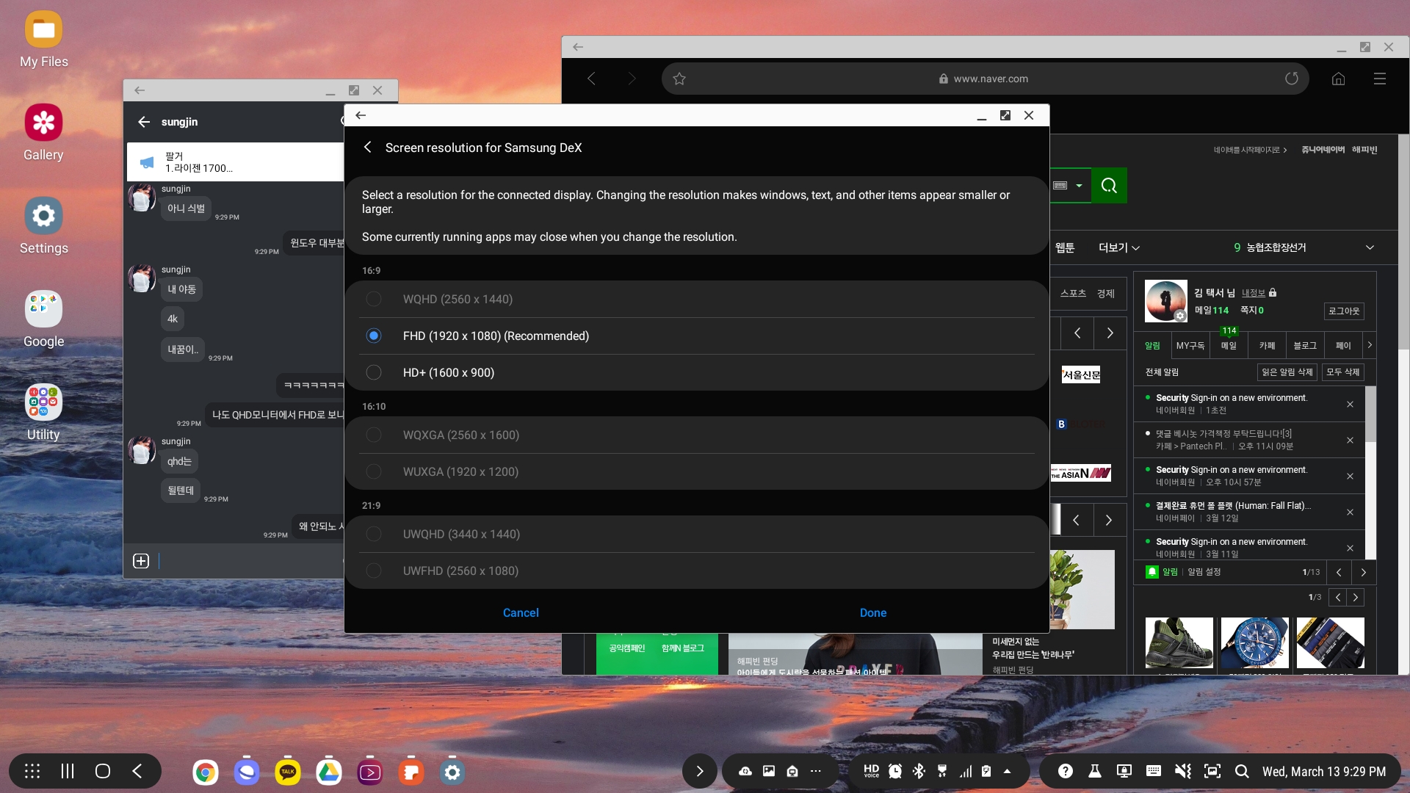Open the My Files desktop icon

(43, 30)
